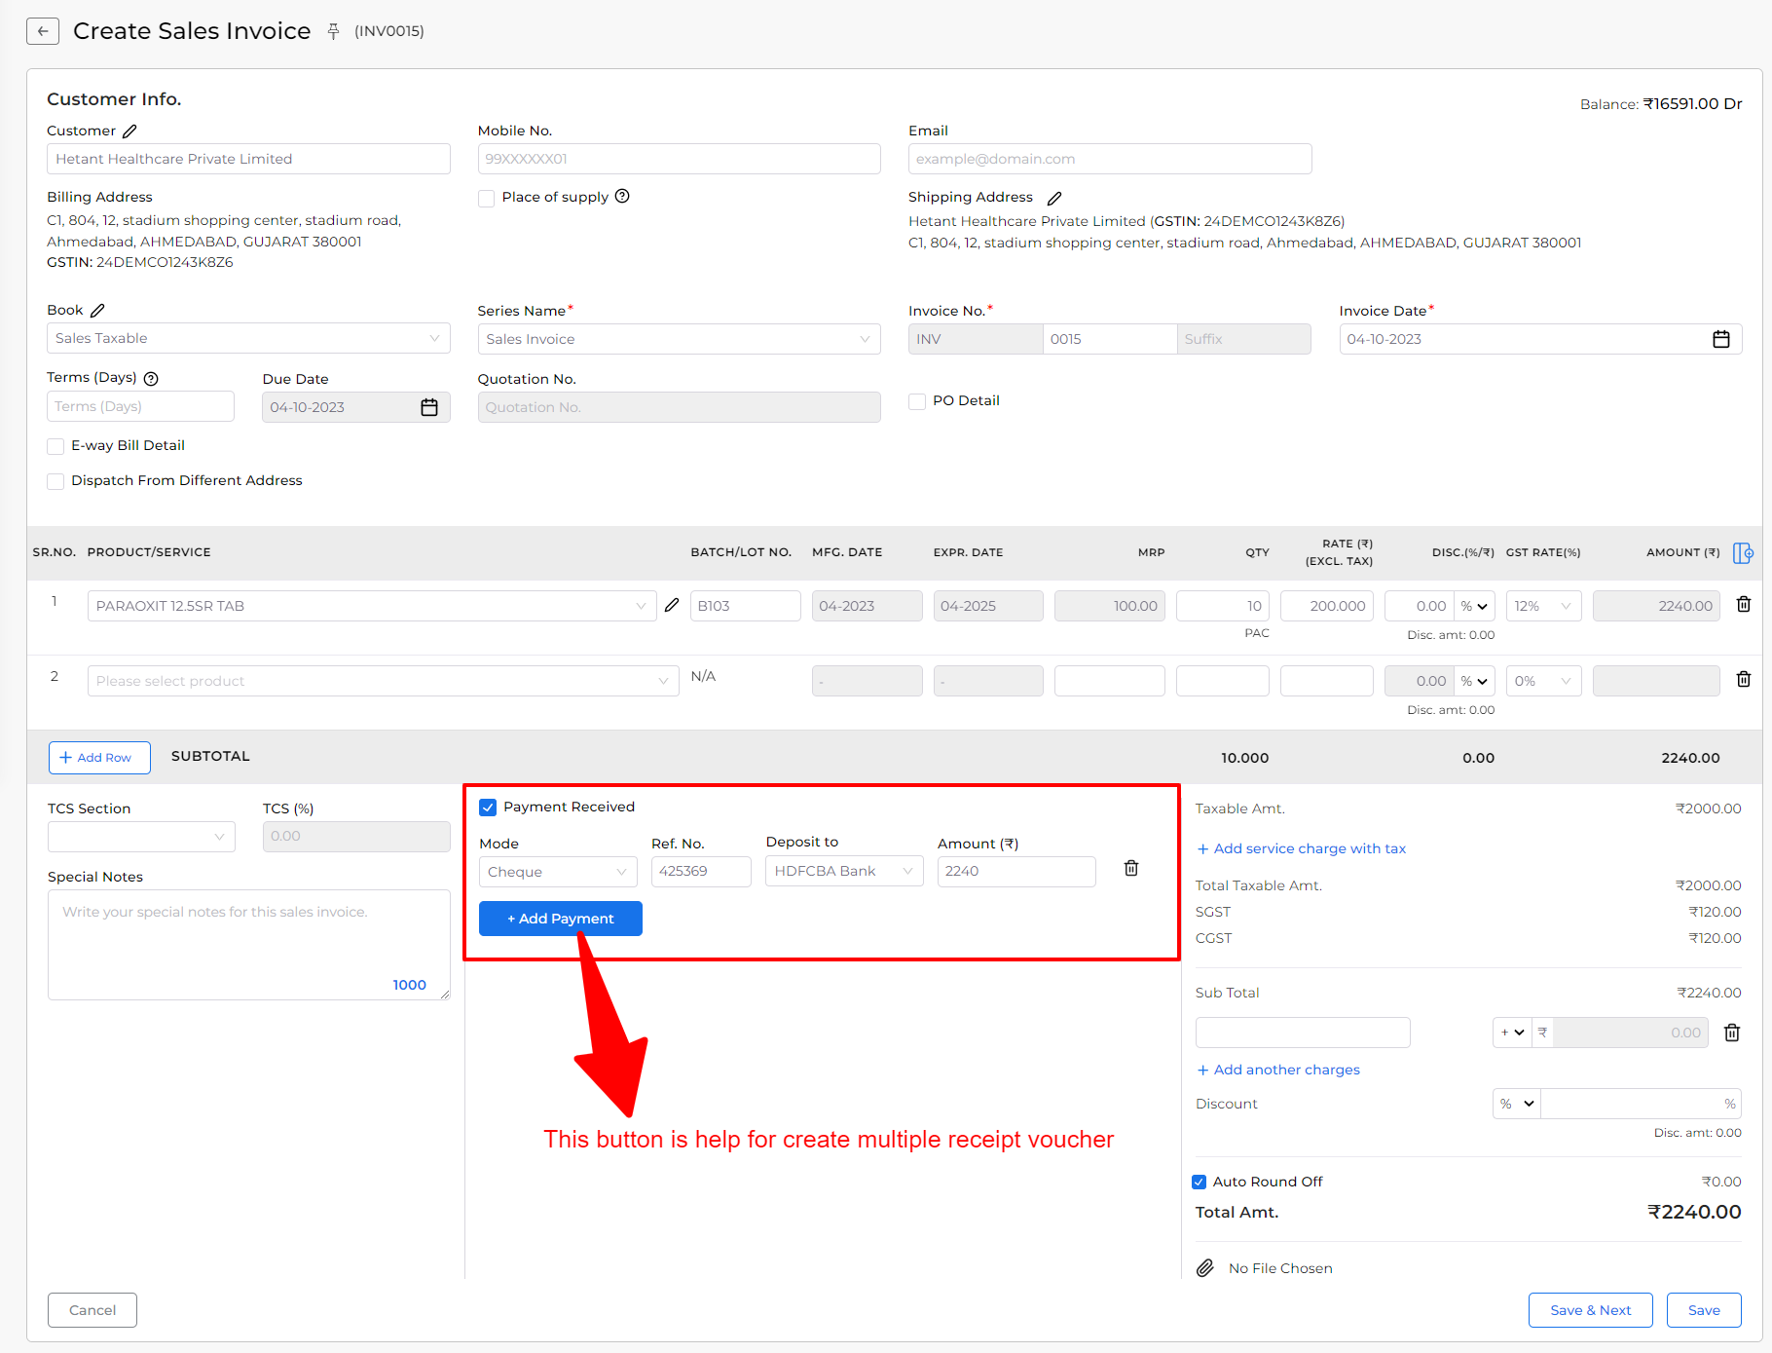Uncheck Payment Received checkbox
The width and height of the screenshot is (1772, 1353).
pos(488,808)
